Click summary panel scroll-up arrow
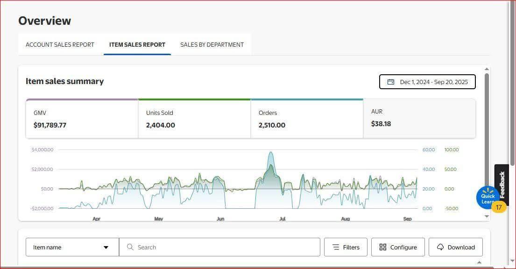 (487, 69)
